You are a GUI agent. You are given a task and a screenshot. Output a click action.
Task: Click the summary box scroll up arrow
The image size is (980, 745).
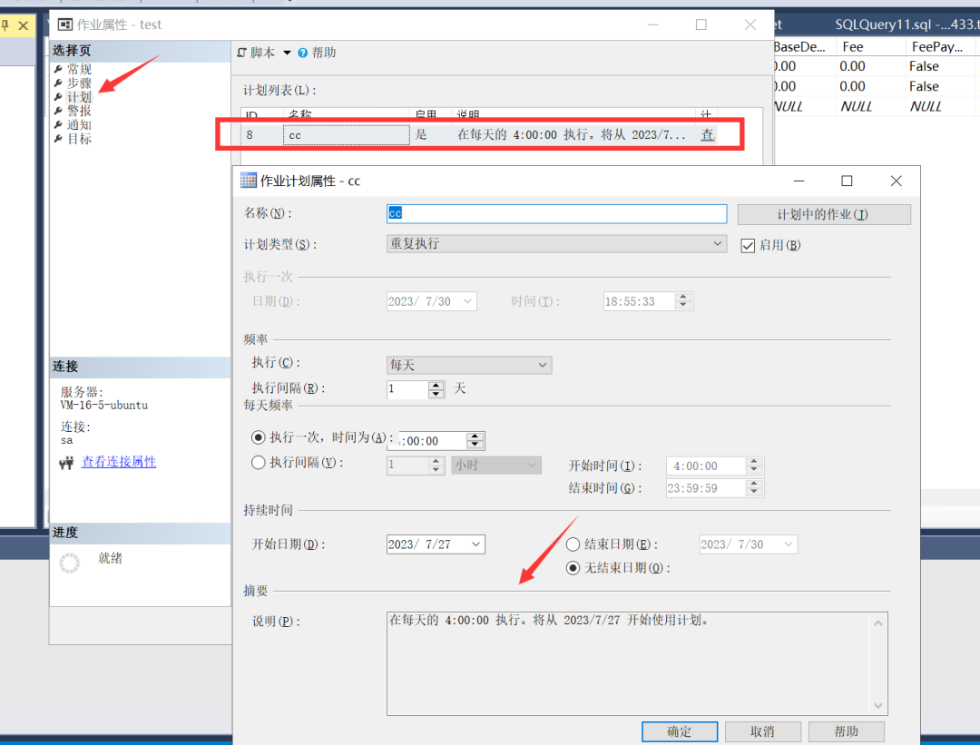[x=878, y=623]
